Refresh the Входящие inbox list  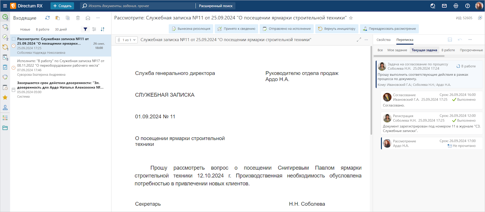coord(47,18)
